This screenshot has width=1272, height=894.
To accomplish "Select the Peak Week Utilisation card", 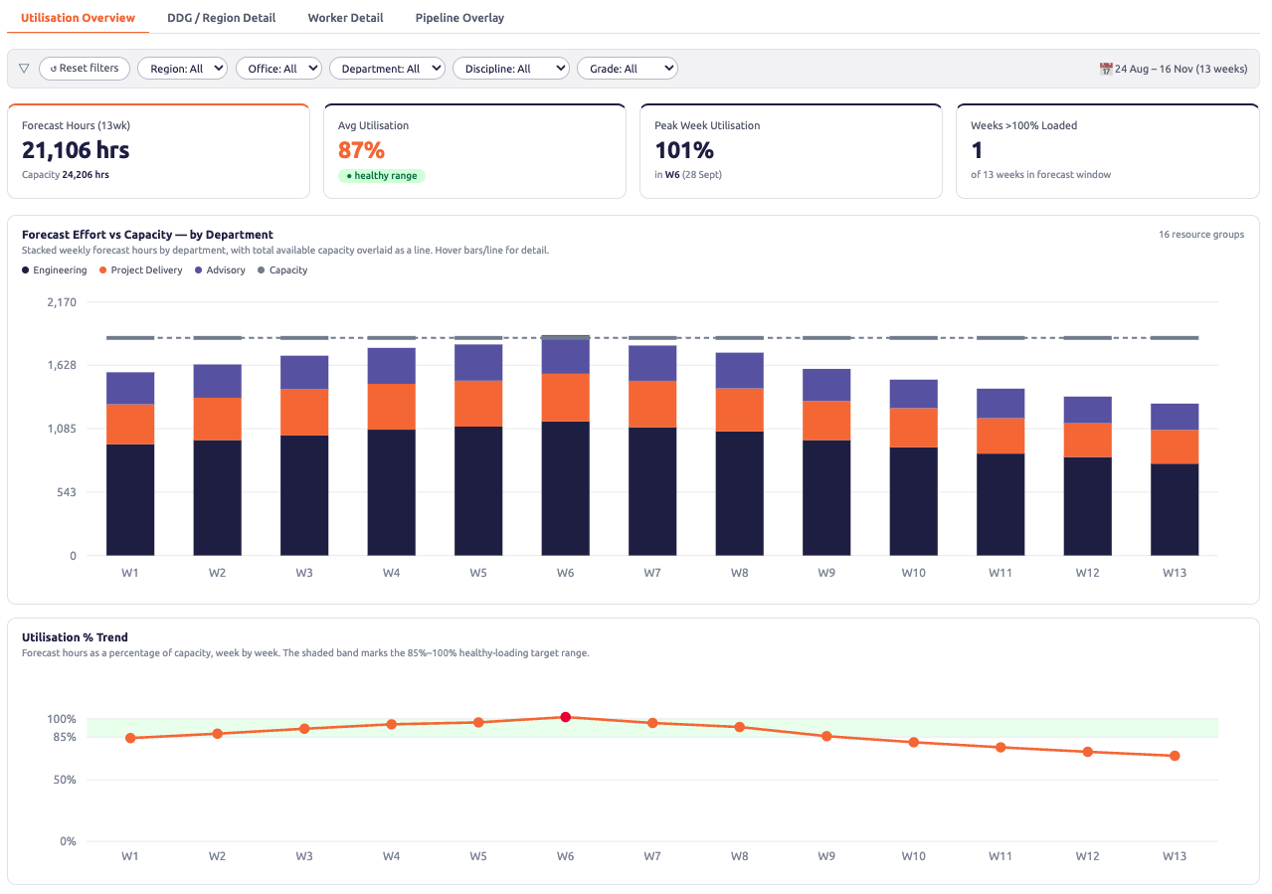I will [792, 151].
